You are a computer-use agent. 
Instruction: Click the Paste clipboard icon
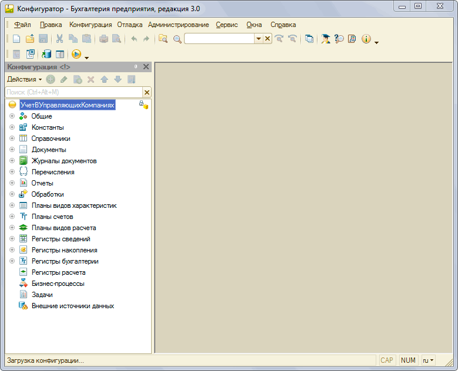pyautogui.click(x=86, y=39)
